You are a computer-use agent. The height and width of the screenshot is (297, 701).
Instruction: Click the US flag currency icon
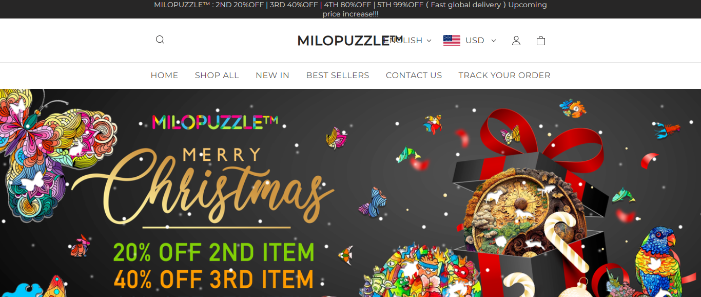coord(452,41)
